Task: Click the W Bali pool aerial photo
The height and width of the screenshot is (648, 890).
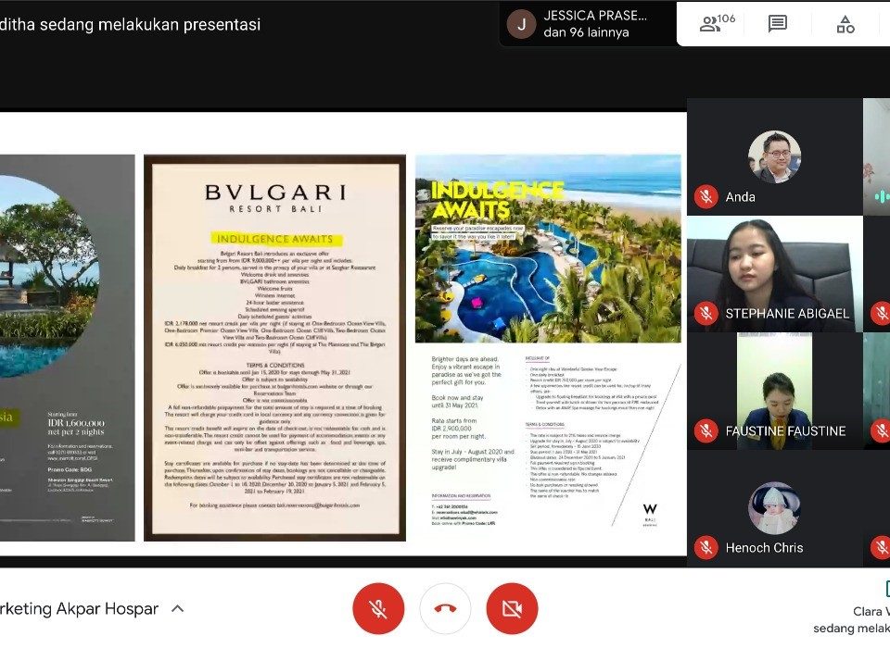Action: coord(548,248)
